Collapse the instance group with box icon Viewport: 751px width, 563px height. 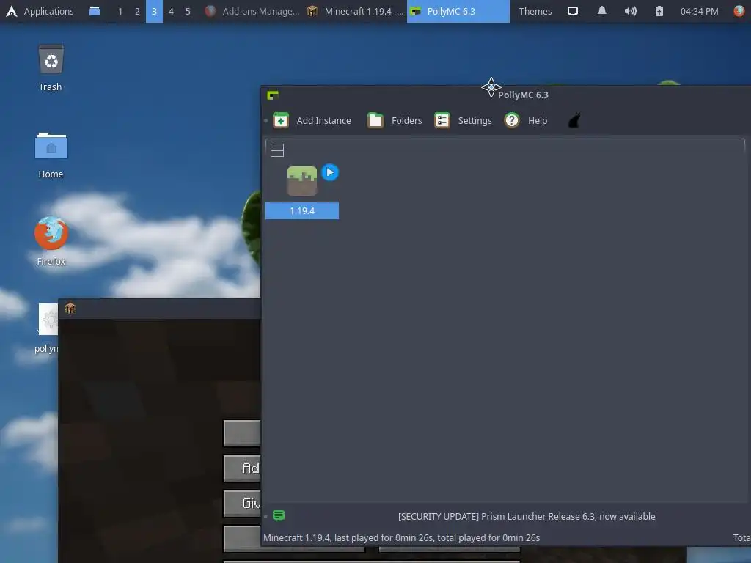(276, 150)
